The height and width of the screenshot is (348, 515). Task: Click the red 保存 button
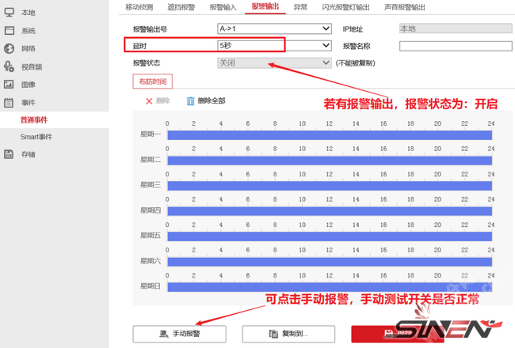(x=398, y=334)
